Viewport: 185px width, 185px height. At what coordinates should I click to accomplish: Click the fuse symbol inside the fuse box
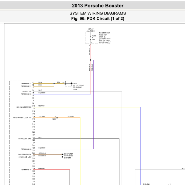click(91, 38)
